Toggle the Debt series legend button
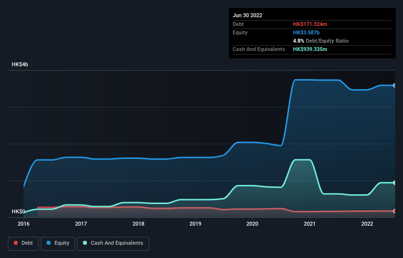Viewport: 403px width, 258px height. point(23,243)
